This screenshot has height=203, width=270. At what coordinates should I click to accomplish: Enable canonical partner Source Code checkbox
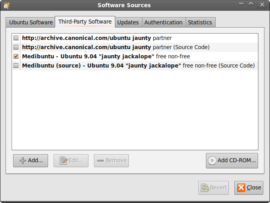(16, 47)
